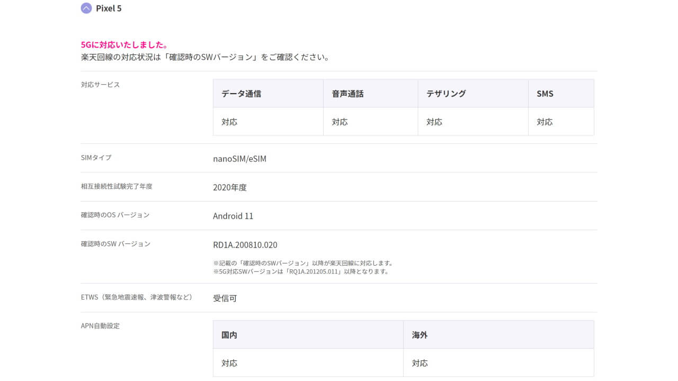Click the pink 5G support announcement text
Image resolution: width=678 pixels, height=381 pixels.
coord(124,45)
